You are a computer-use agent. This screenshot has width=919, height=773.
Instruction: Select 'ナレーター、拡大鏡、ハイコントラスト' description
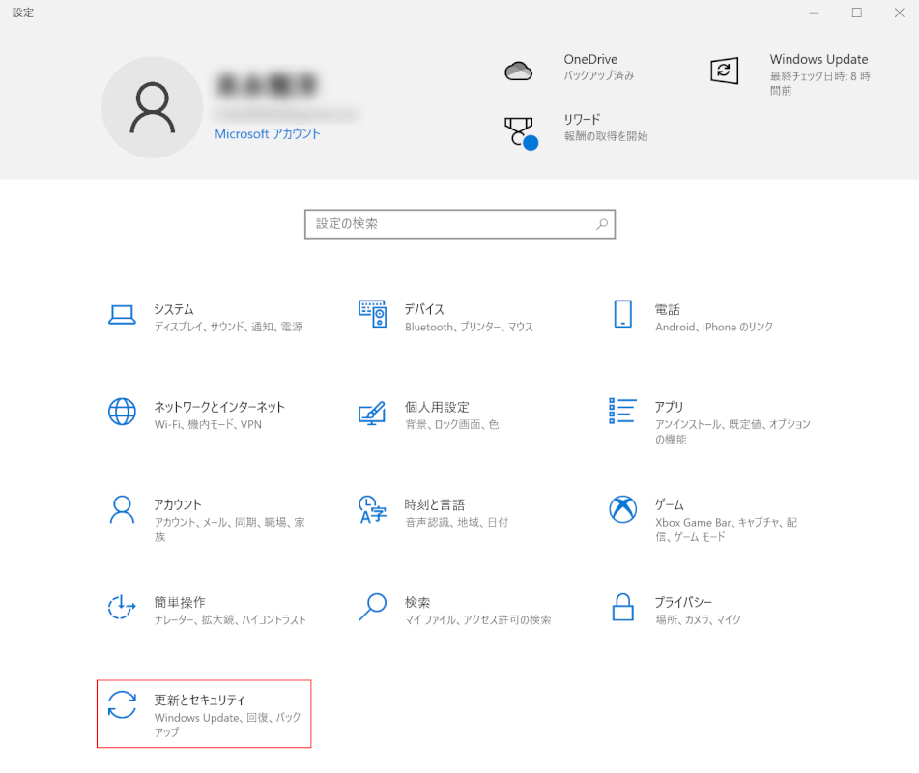pos(230,619)
